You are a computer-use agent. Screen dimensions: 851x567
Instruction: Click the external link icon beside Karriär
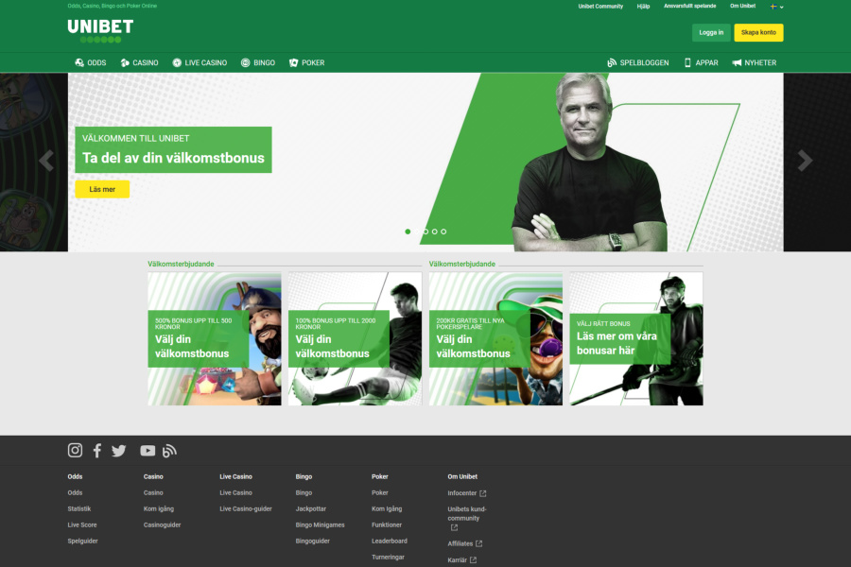click(474, 560)
